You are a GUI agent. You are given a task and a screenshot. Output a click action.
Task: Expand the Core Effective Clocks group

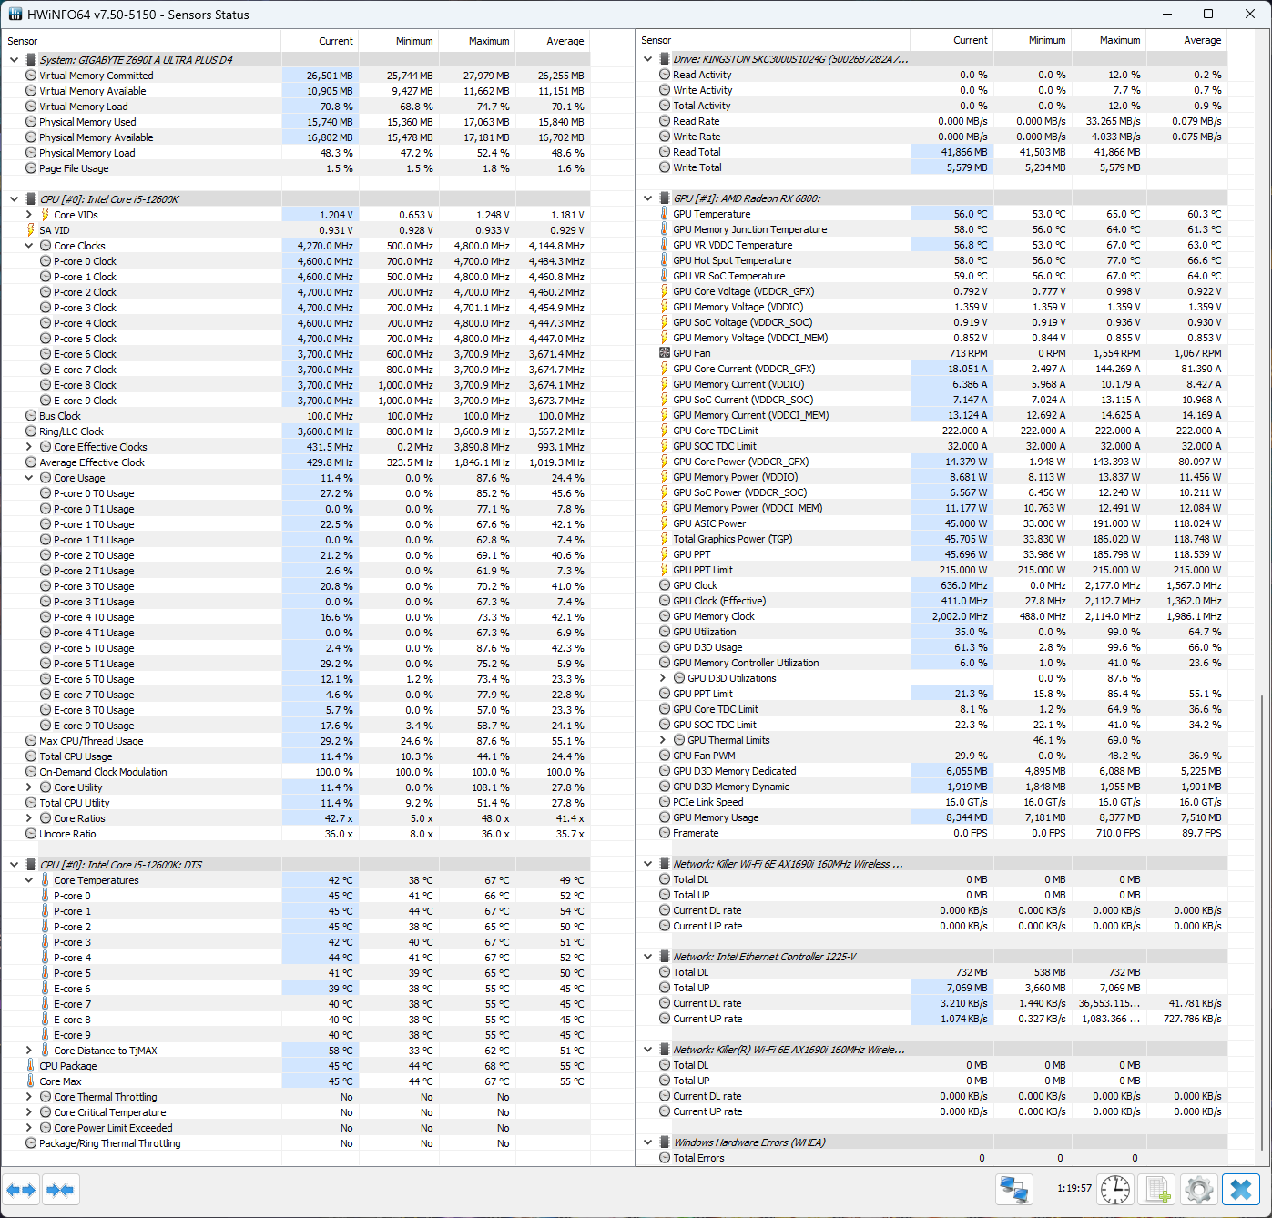pyautogui.click(x=29, y=447)
